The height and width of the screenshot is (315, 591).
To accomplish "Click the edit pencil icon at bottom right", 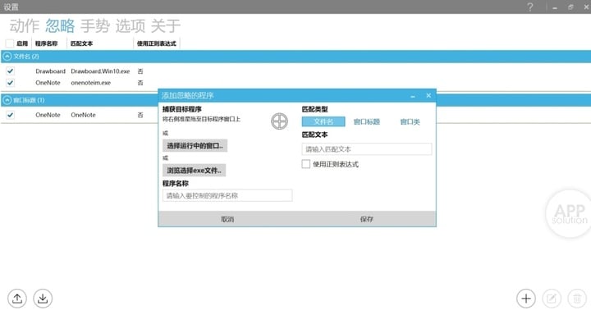I will click(x=552, y=299).
